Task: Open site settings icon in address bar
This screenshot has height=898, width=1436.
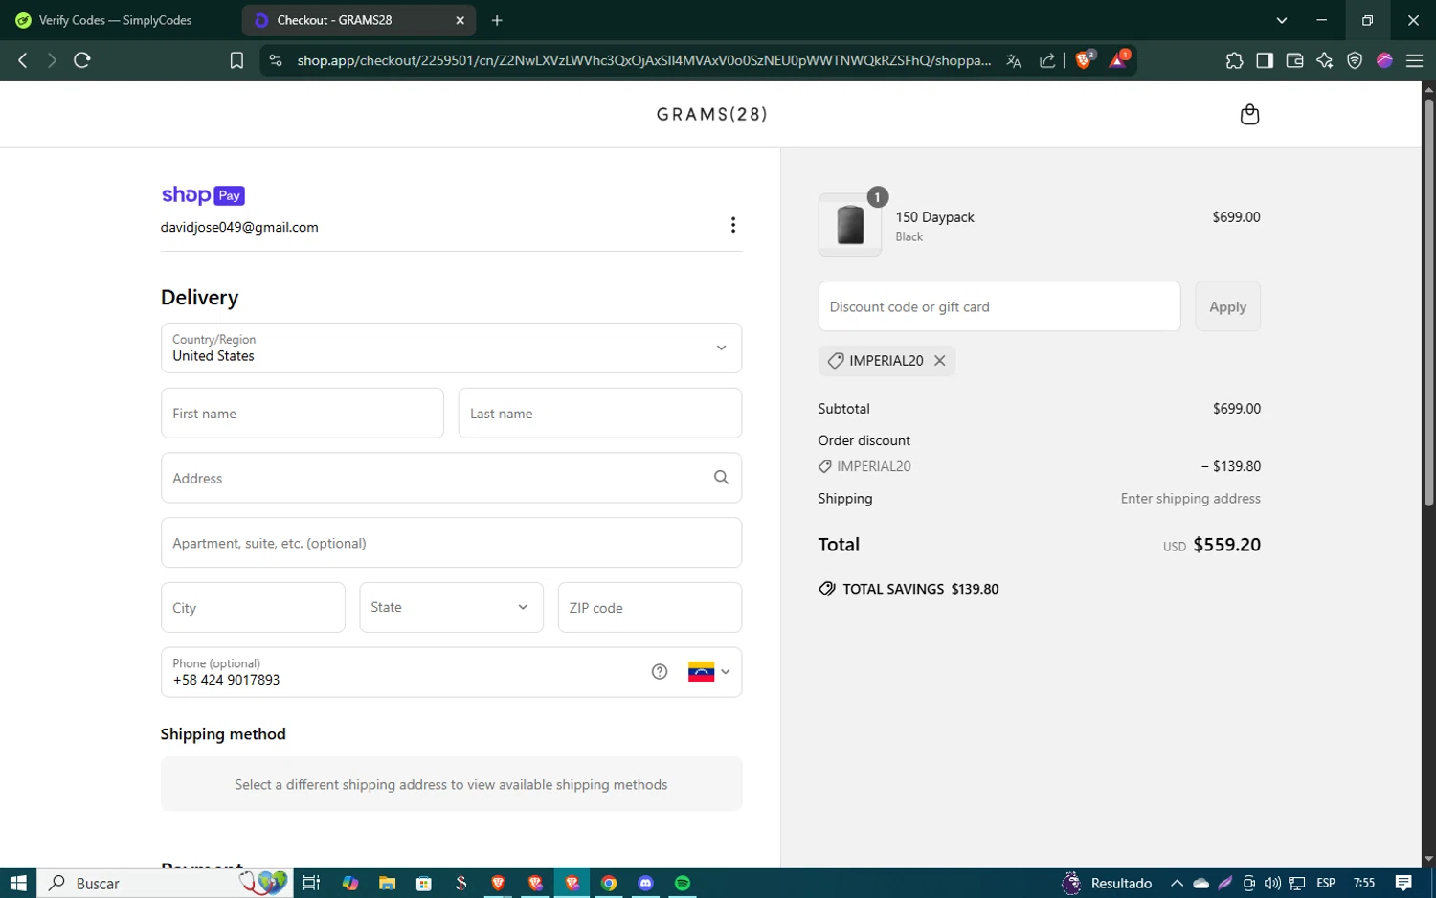Action: click(x=276, y=60)
